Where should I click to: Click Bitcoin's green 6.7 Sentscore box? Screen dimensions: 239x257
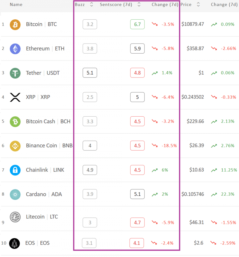coord(137,24)
